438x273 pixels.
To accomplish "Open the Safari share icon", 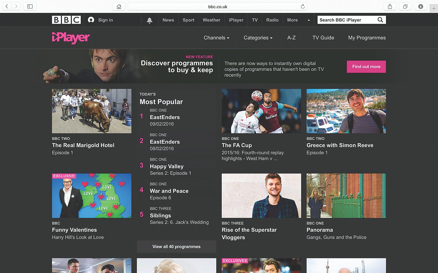I will click(390, 7).
